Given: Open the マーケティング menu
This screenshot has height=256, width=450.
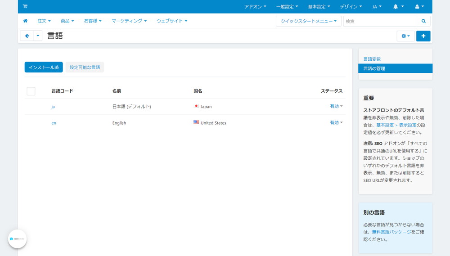Looking at the screenshot, I should (x=129, y=21).
